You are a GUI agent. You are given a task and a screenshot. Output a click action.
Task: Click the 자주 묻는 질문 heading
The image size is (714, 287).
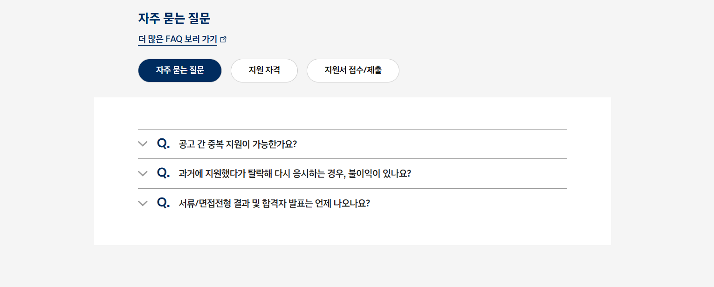[x=175, y=19]
